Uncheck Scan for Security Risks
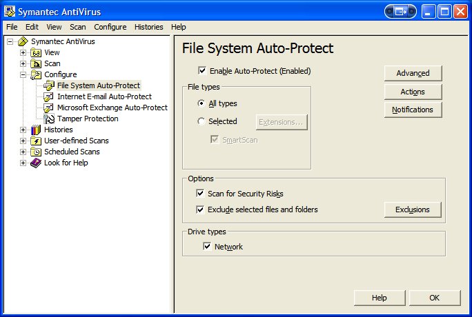The height and width of the screenshot is (317, 472). [201, 194]
